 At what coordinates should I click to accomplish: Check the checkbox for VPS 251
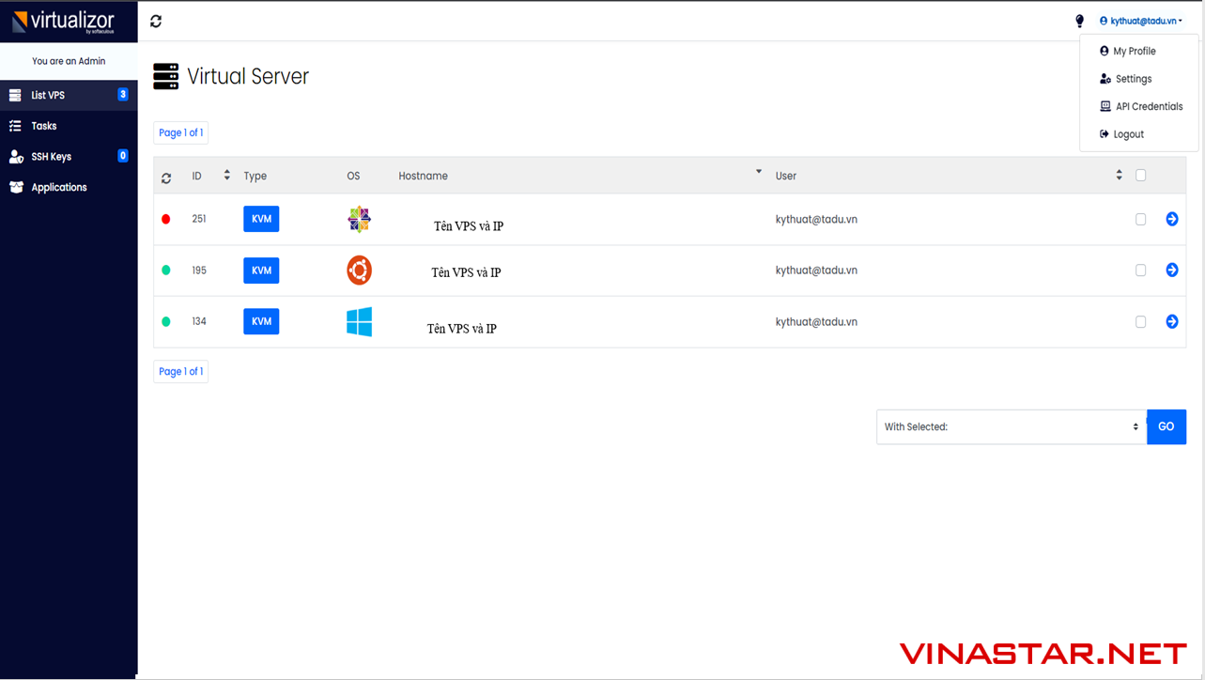pyautogui.click(x=1140, y=218)
